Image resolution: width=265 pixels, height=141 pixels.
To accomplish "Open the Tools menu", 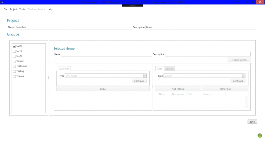I will pos(22,9).
